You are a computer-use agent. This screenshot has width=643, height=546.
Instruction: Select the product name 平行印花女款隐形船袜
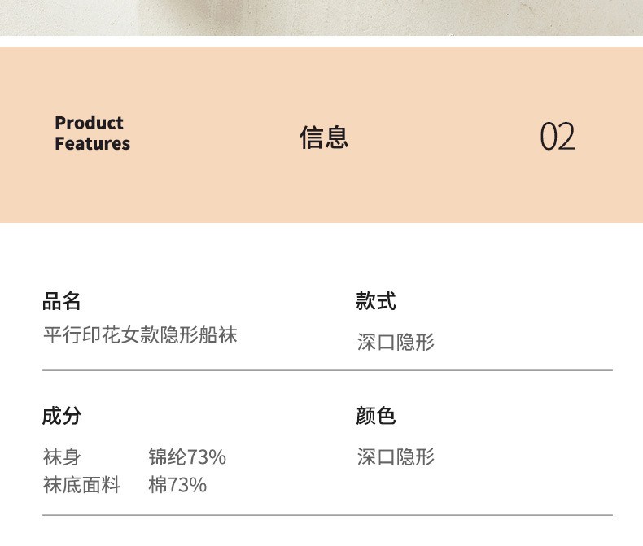140,334
